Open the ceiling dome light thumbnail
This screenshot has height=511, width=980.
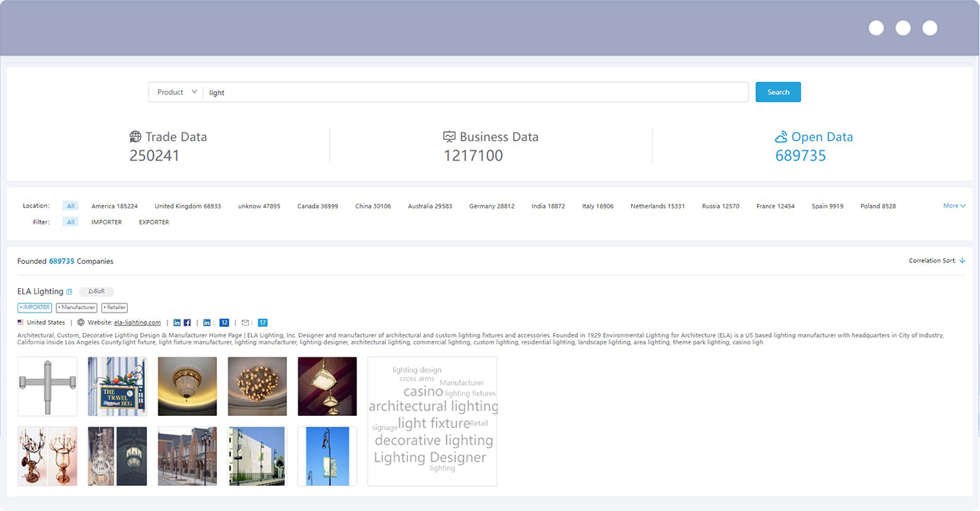point(187,386)
